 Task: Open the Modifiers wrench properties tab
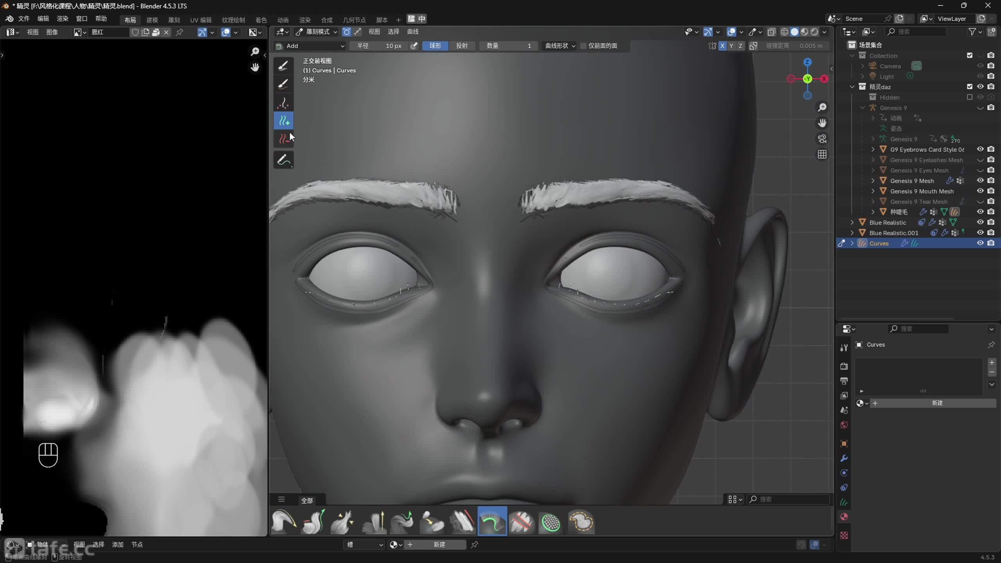tap(844, 458)
